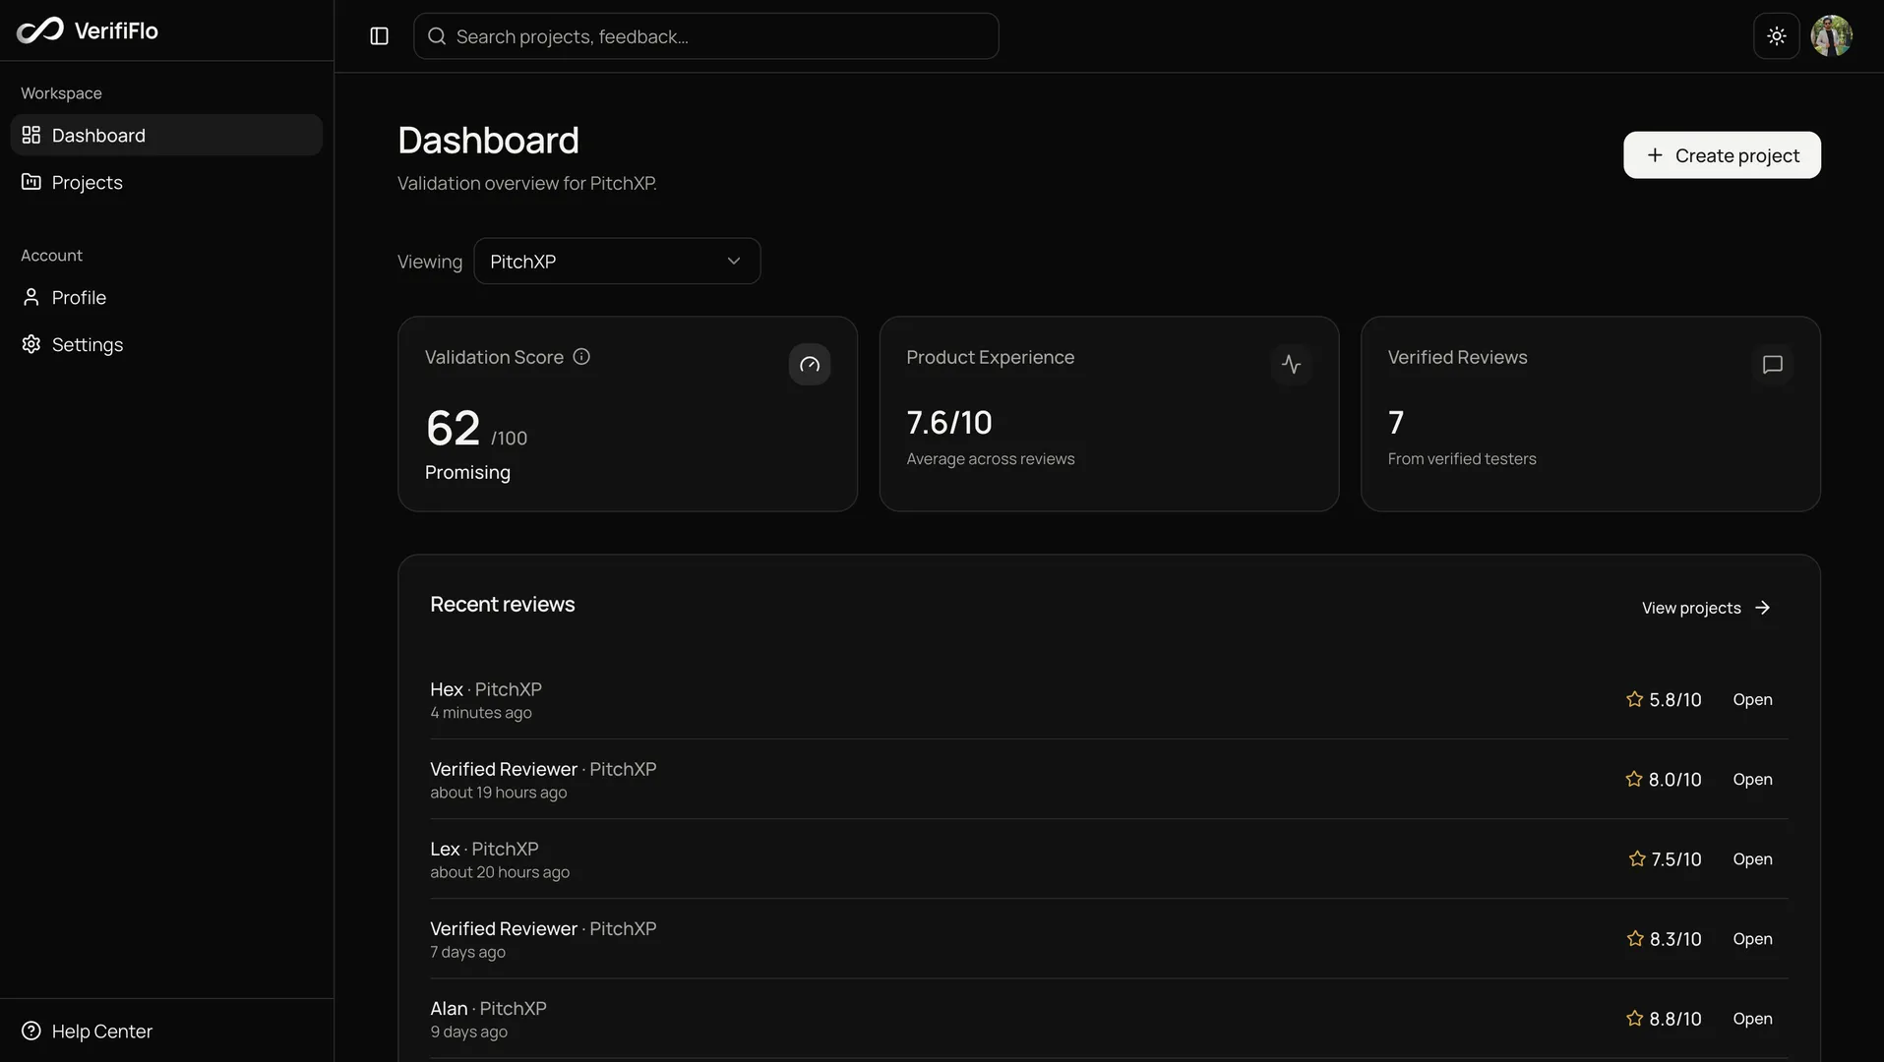Open the Verified Reviewer review rated 8.0/10
The image size is (1884, 1062).
point(1752,779)
